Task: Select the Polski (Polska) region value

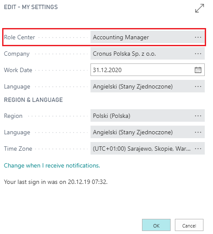Action: [x=112, y=116]
